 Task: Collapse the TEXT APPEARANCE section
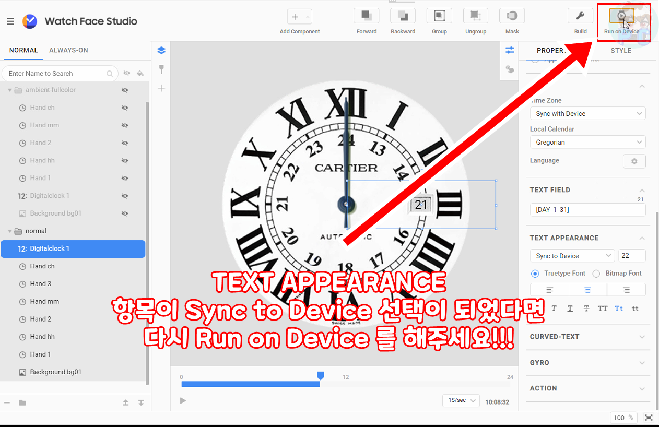pyautogui.click(x=642, y=239)
